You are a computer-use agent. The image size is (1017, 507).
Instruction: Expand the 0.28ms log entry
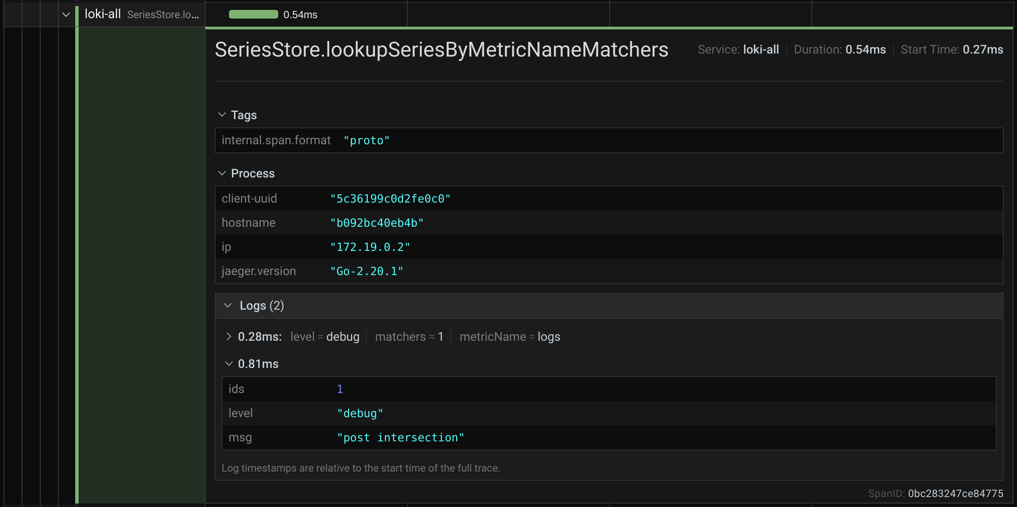[229, 336]
